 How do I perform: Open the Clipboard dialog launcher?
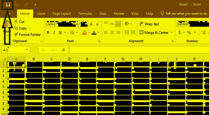[x=41, y=41]
